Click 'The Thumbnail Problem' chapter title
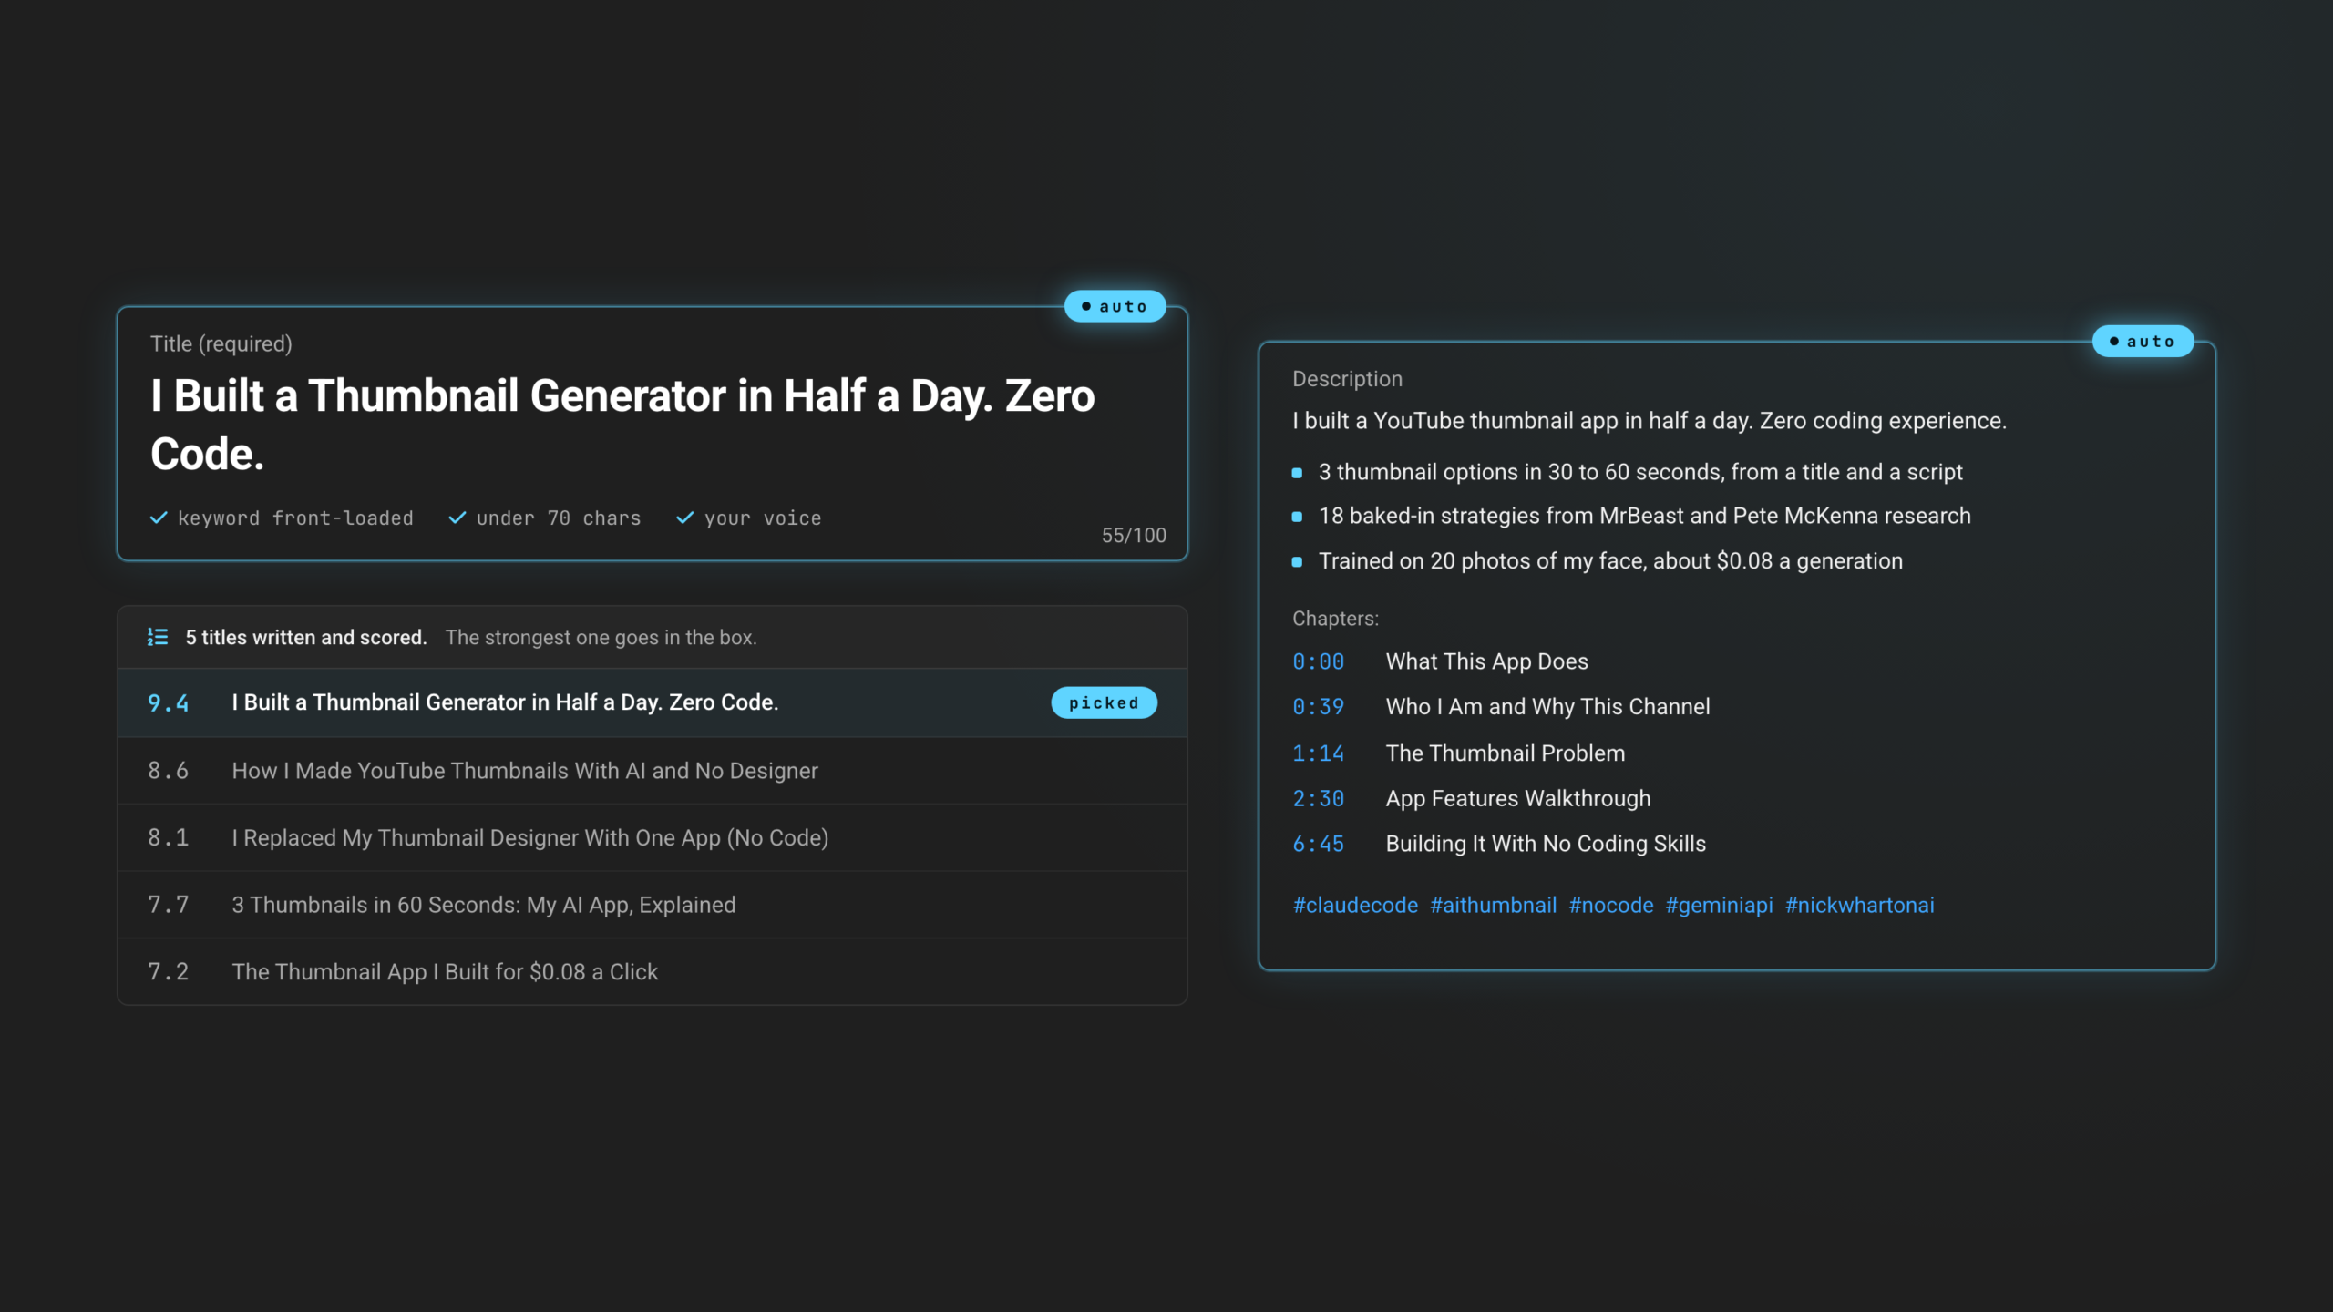 pyautogui.click(x=1505, y=753)
